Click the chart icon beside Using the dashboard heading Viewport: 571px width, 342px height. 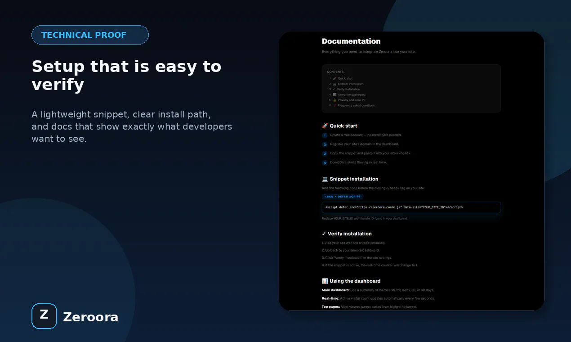pyautogui.click(x=325, y=281)
